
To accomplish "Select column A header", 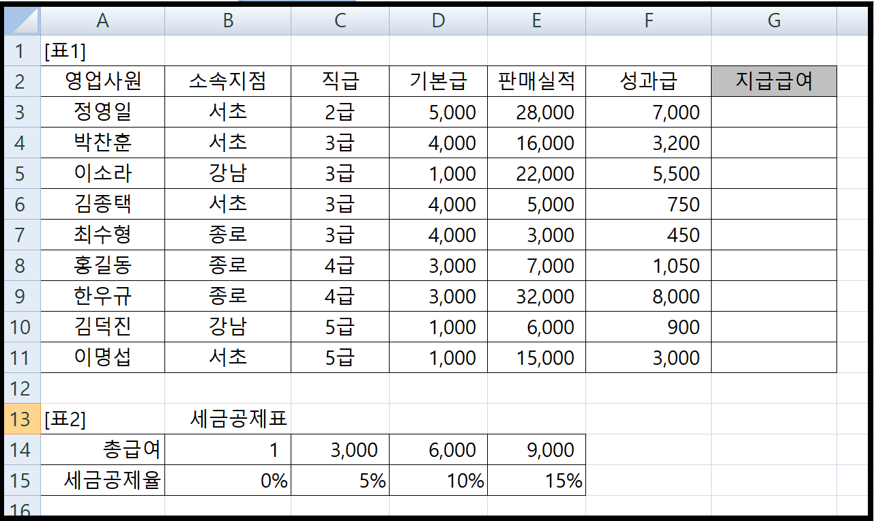I will pos(102,21).
